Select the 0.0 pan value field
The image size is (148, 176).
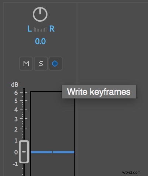40,41
